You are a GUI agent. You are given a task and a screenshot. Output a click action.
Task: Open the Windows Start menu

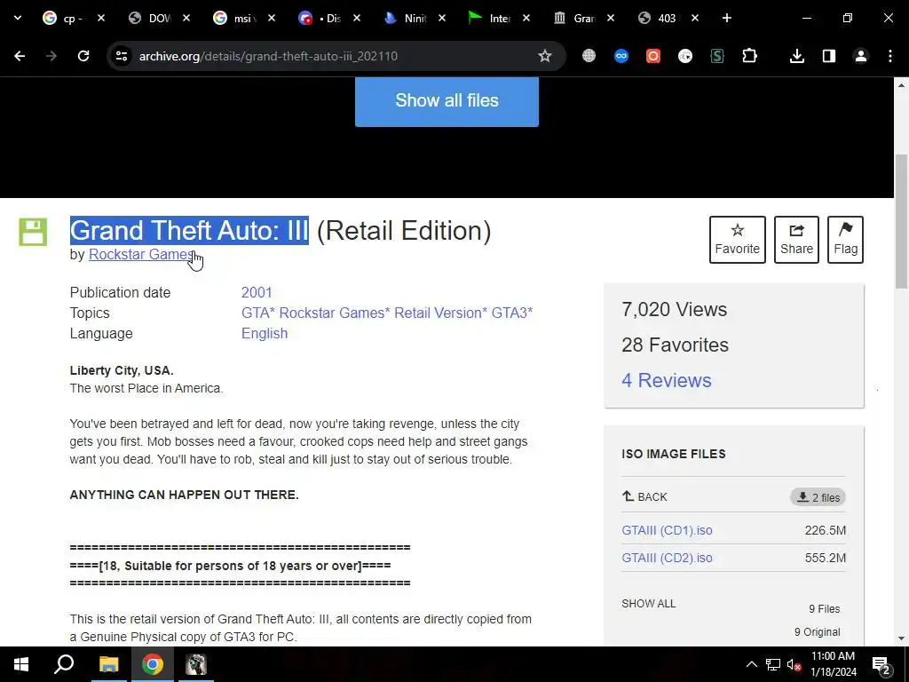point(21,664)
